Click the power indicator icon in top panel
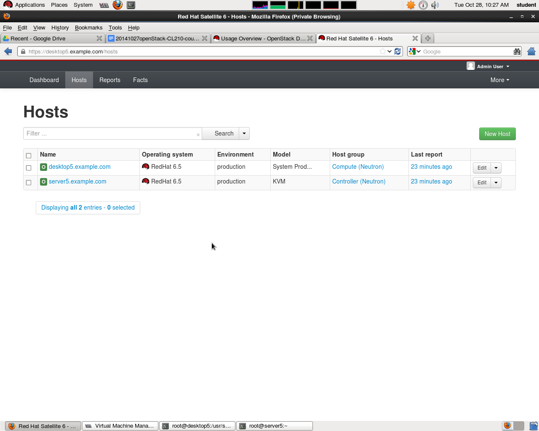The height and width of the screenshot is (431, 539). tap(423, 5)
